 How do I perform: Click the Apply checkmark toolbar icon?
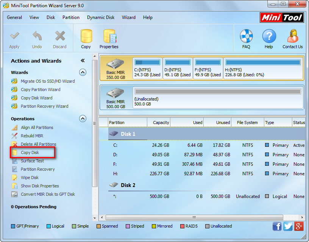(14, 36)
